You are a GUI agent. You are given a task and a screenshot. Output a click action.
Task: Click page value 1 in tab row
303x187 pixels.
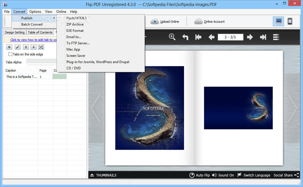pos(41,77)
